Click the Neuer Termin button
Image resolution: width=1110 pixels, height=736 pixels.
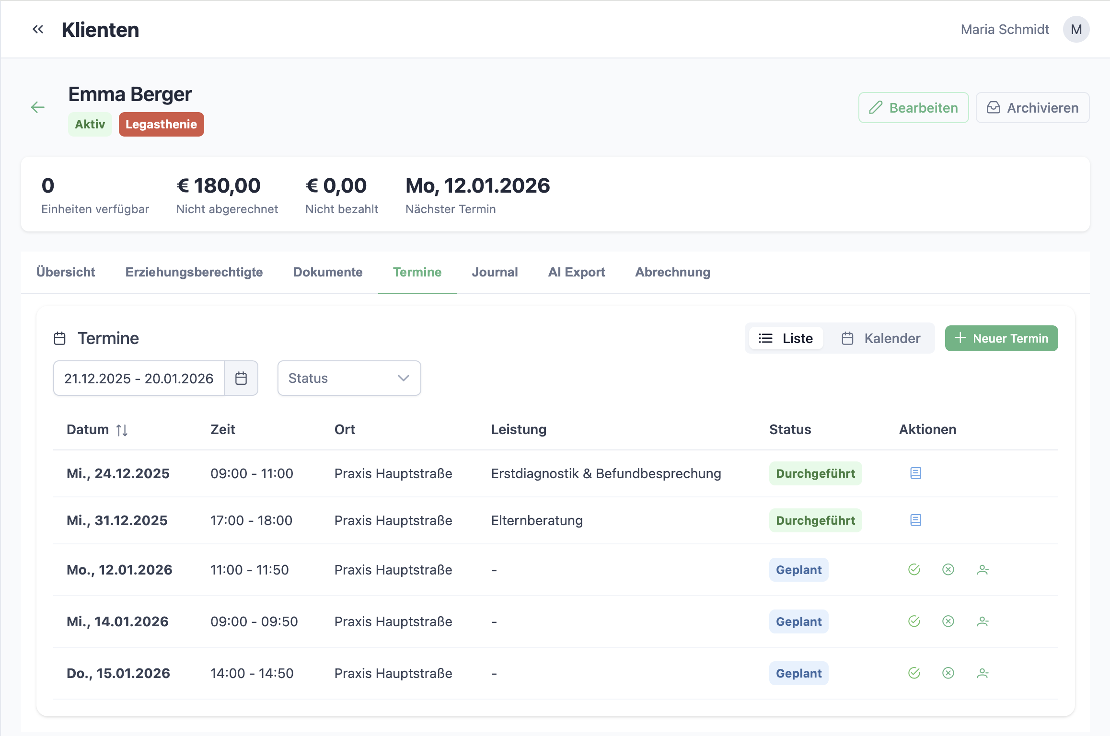coord(1001,338)
